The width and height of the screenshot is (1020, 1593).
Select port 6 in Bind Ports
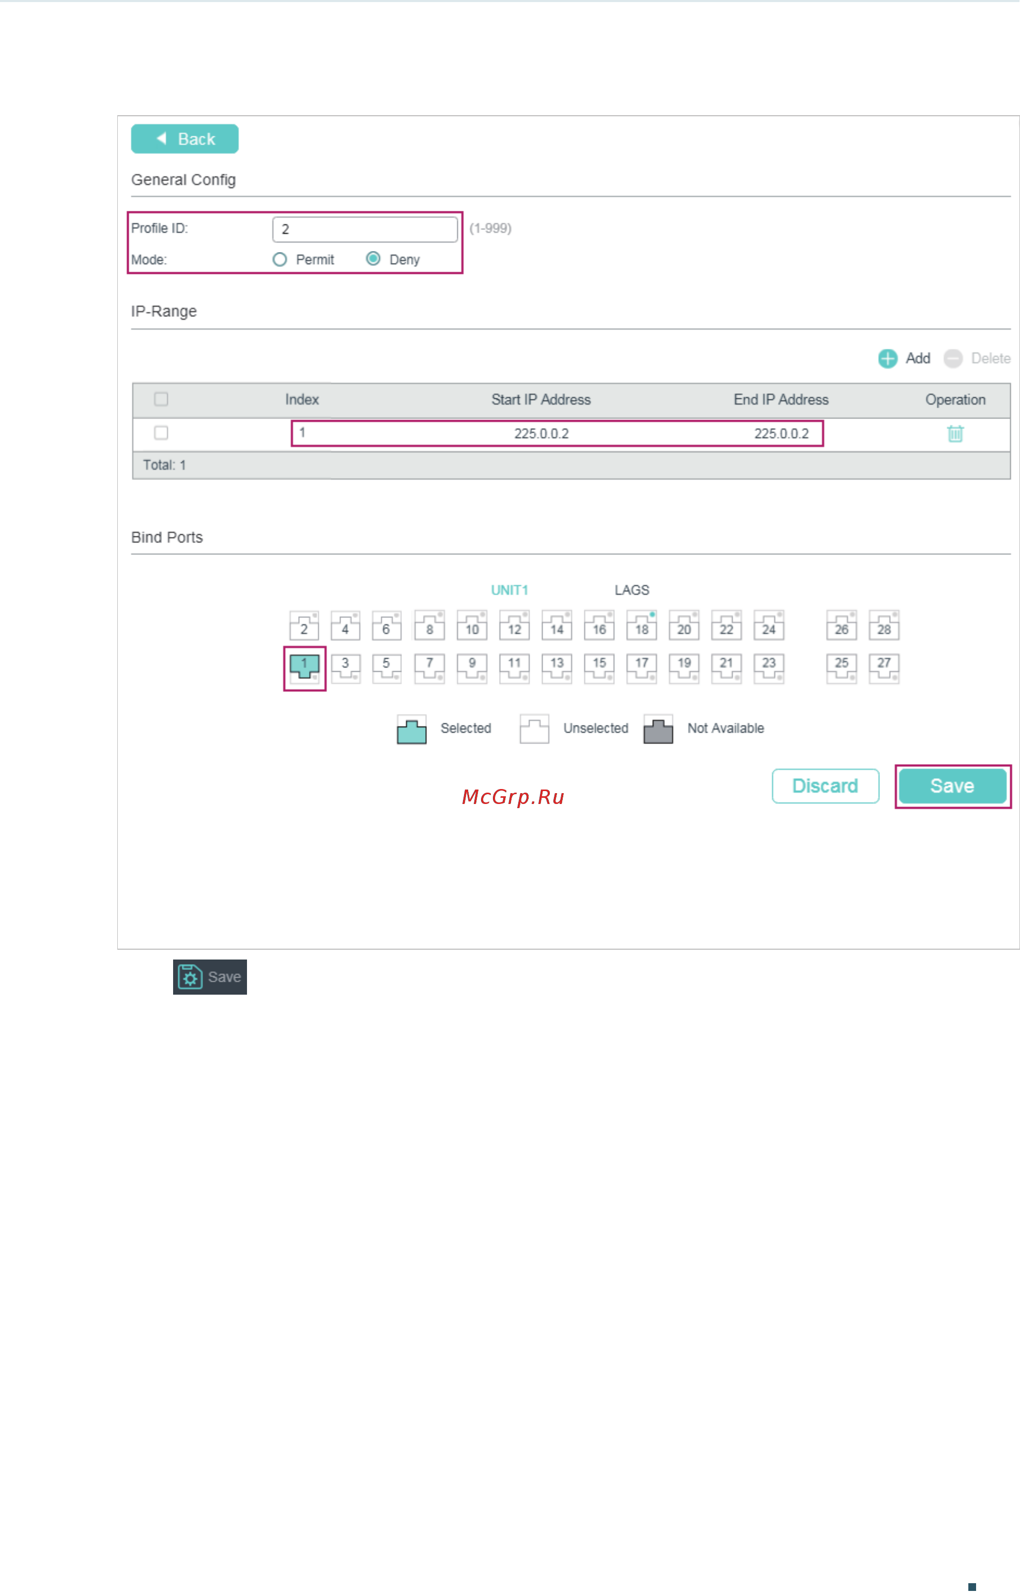387,626
